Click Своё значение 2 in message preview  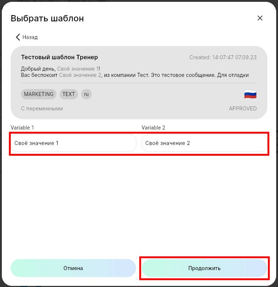click(80, 75)
